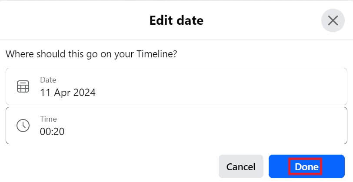
Task: Open the Date picker field
Action: pyautogui.click(x=176, y=86)
